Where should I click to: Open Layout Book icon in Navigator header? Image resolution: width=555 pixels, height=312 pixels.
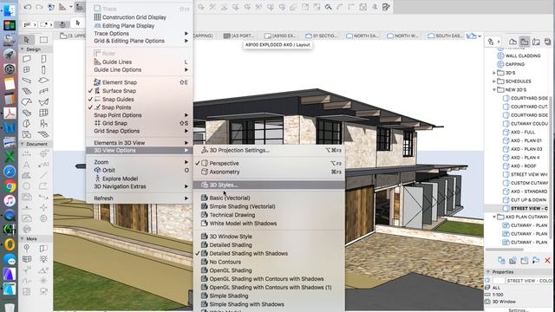(x=536, y=42)
